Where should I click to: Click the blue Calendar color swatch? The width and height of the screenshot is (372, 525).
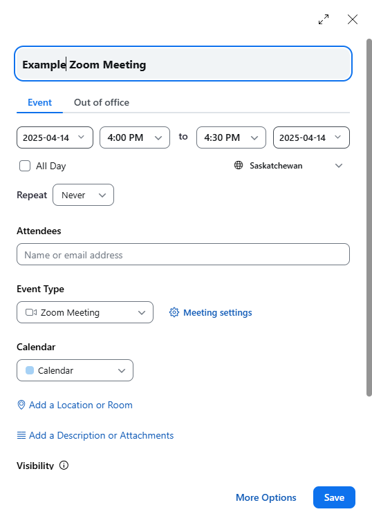point(30,370)
